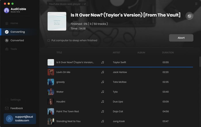Enable Put computer to sleep when finished
Viewport: 201px width, 127px height.
coord(49,41)
